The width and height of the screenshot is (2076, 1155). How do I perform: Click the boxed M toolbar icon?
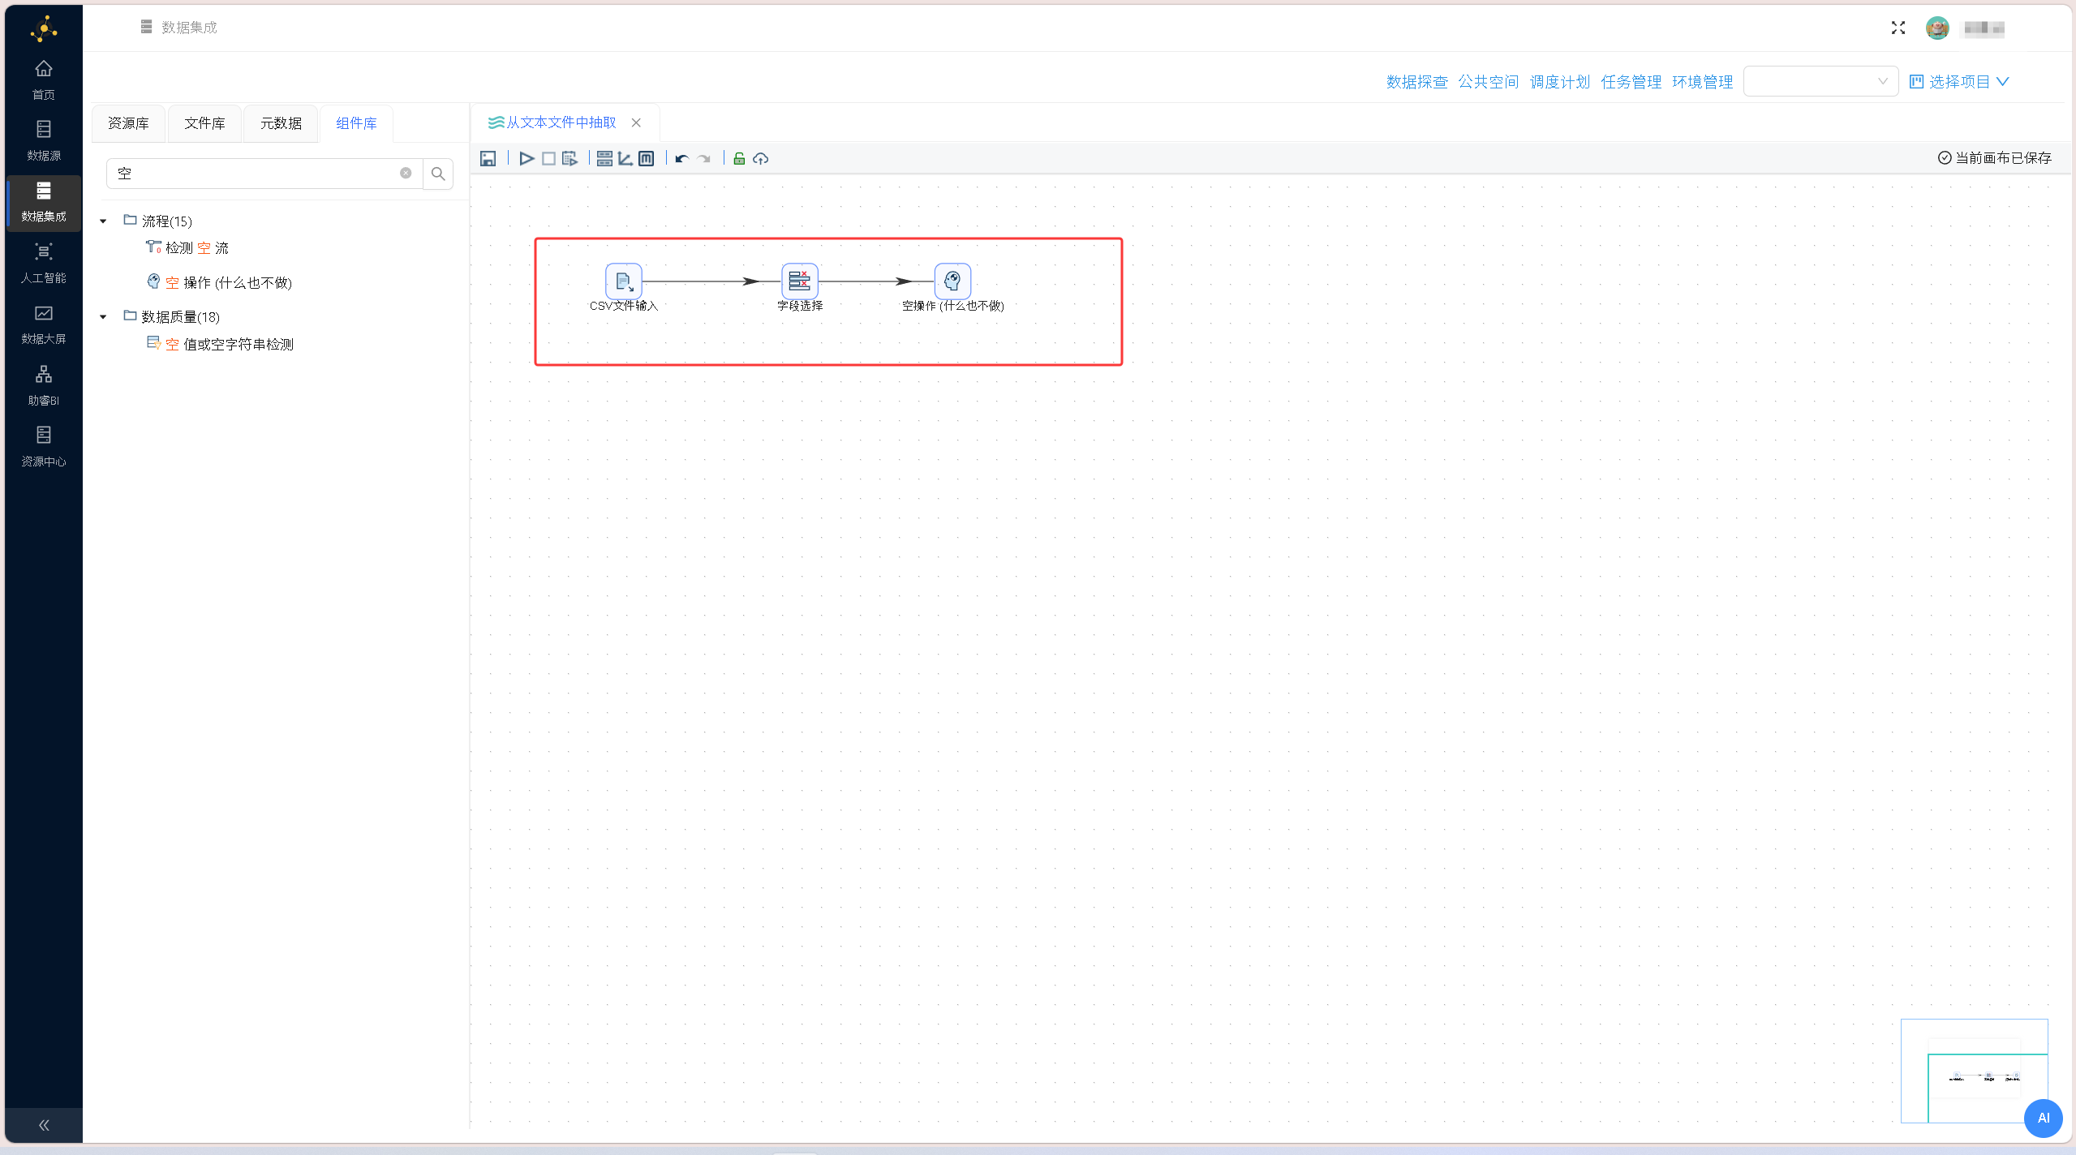[x=647, y=159]
